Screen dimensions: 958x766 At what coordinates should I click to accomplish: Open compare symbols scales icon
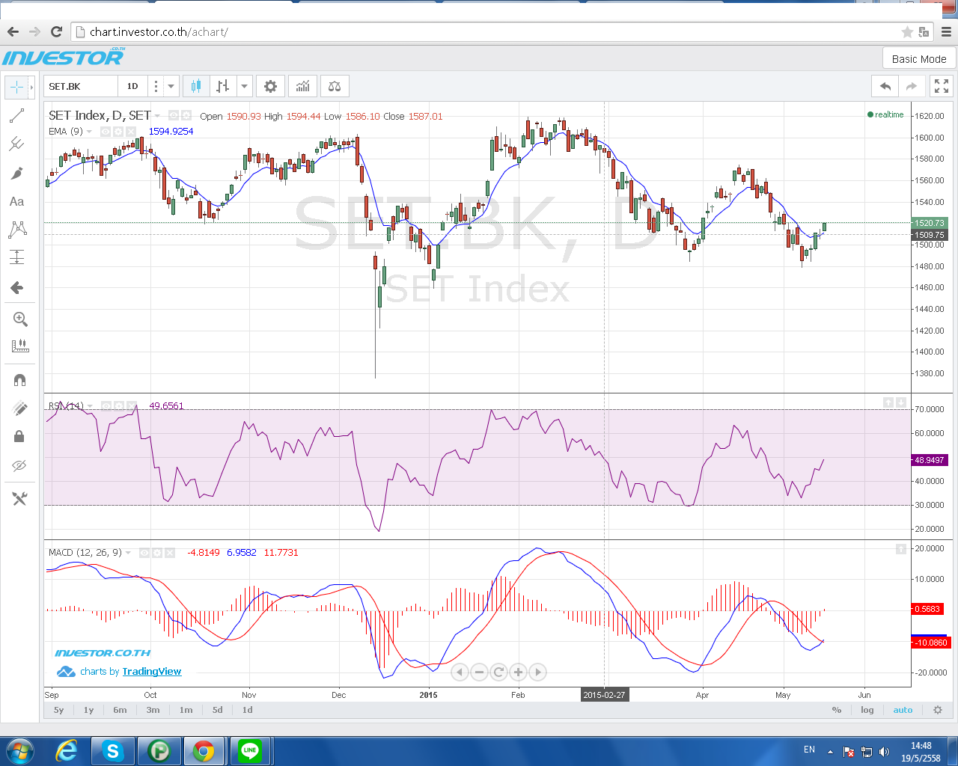point(335,87)
